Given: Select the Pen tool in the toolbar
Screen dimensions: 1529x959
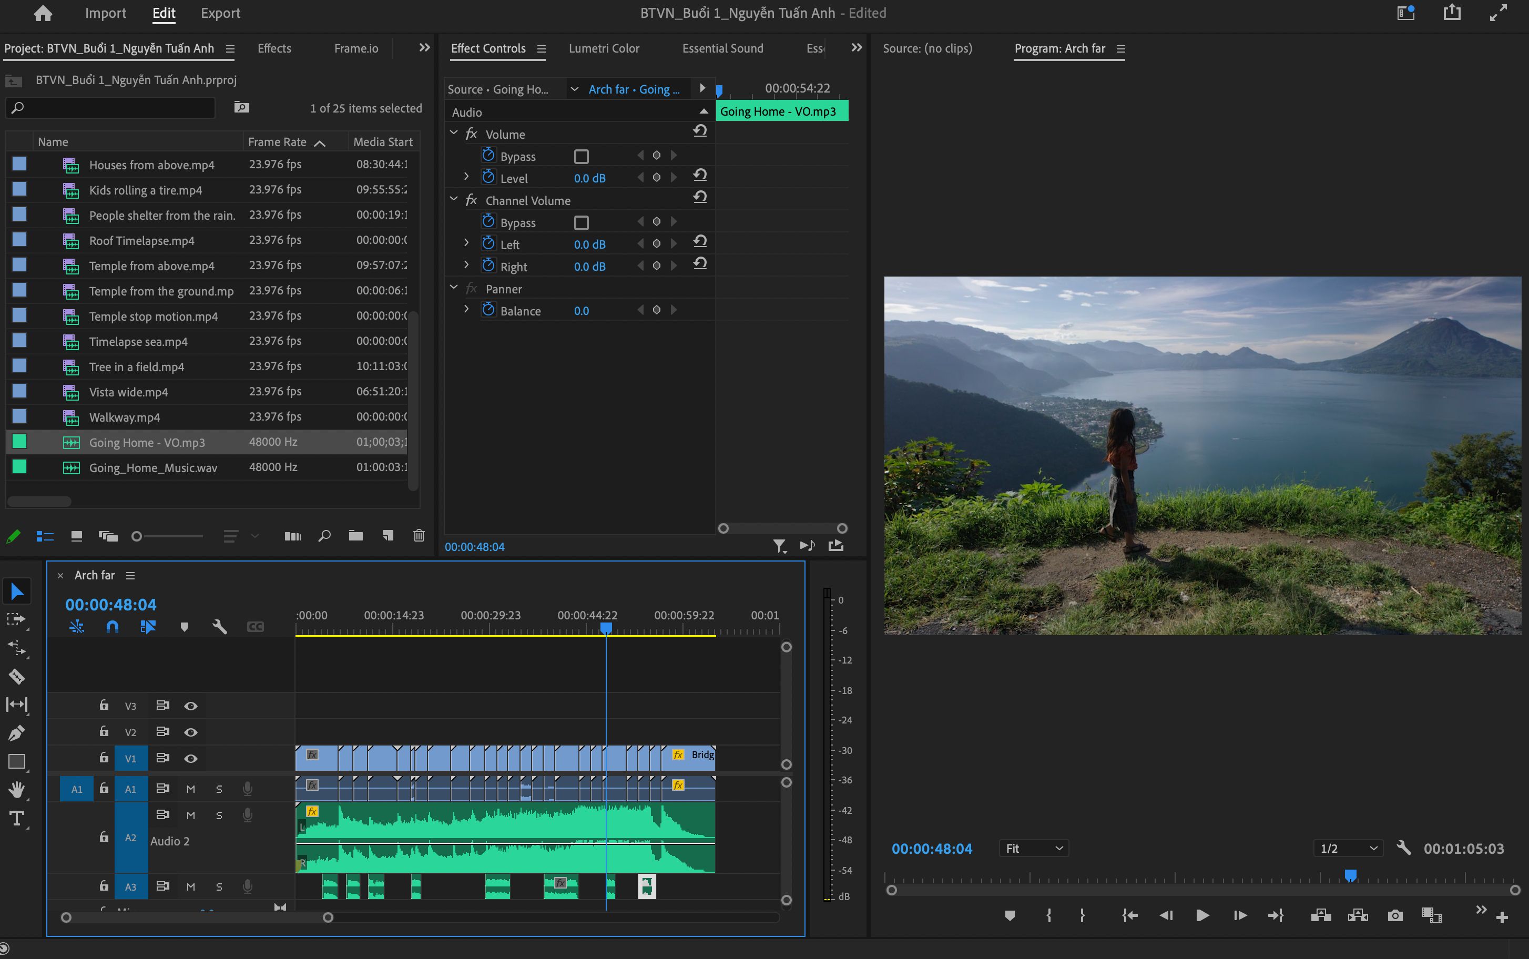Looking at the screenshot, I should [x=16, y=732].
